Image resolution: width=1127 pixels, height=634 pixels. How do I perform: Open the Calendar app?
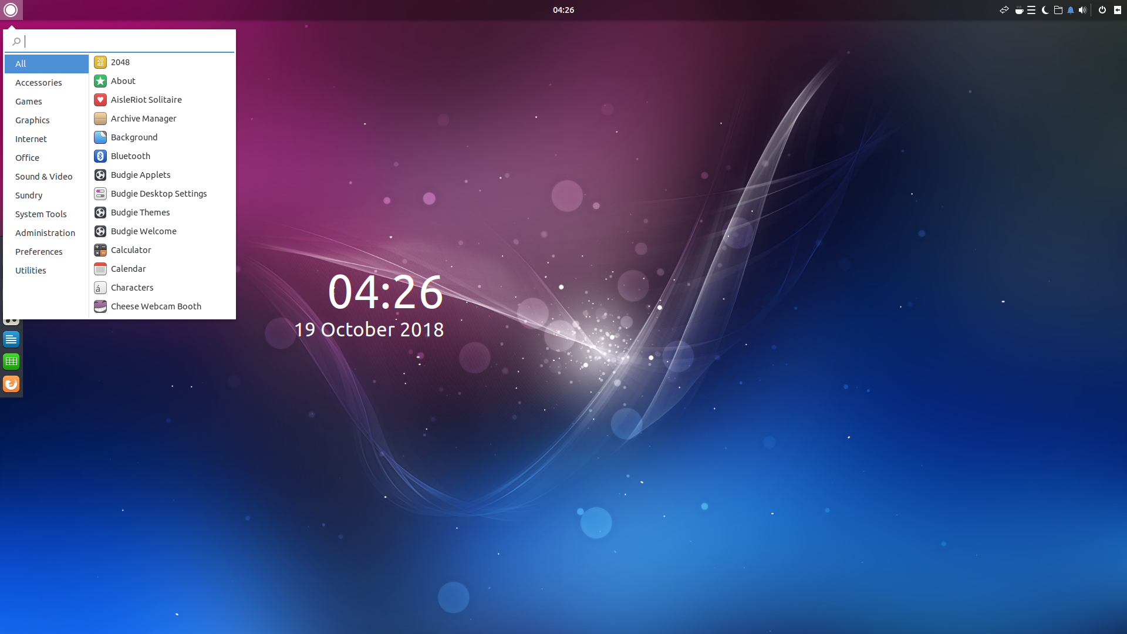click(163, 269)
